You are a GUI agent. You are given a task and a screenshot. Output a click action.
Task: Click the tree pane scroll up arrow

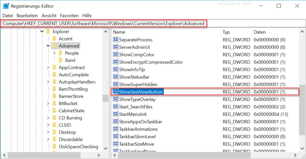[105, 32]
